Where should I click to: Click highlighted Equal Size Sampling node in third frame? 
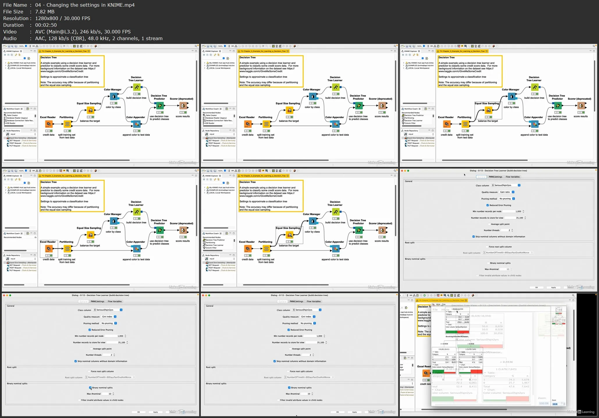tap(488, 110)
